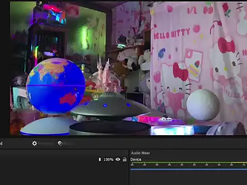Click the webcam preview canvas

point(129,68)
